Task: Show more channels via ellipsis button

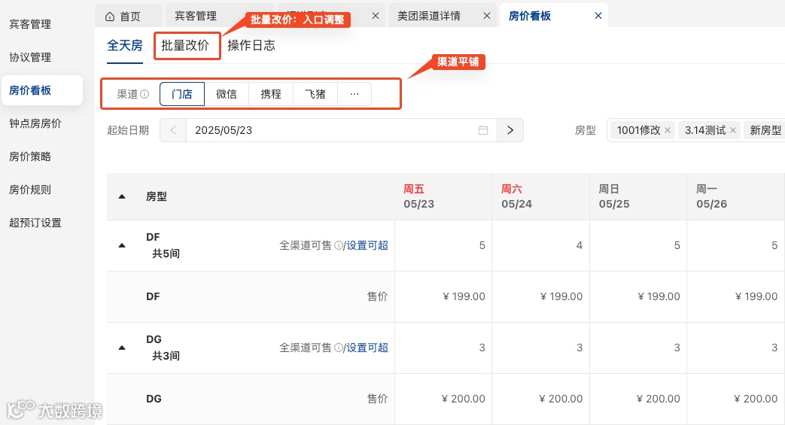Action: coord(354,94)
